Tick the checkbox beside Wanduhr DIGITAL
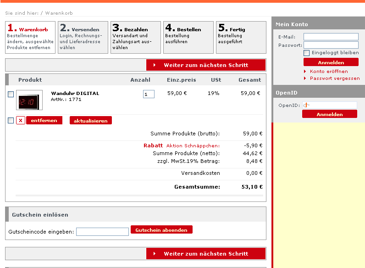 11,94
